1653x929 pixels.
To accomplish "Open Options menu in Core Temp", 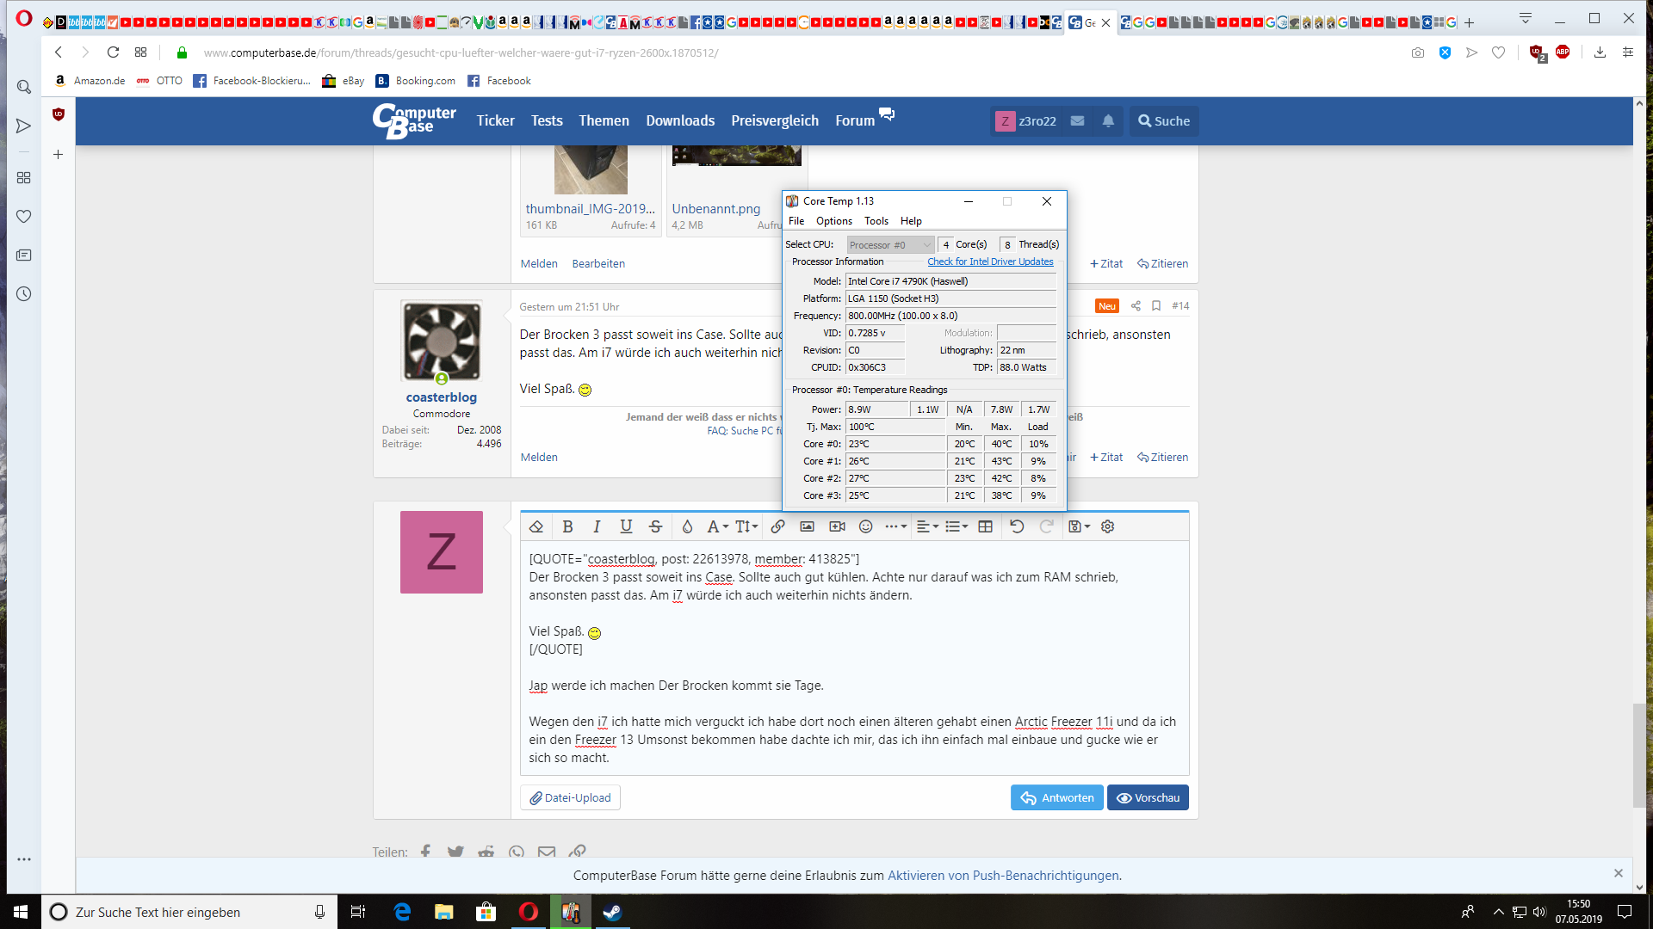I will (x=833, y=221).
